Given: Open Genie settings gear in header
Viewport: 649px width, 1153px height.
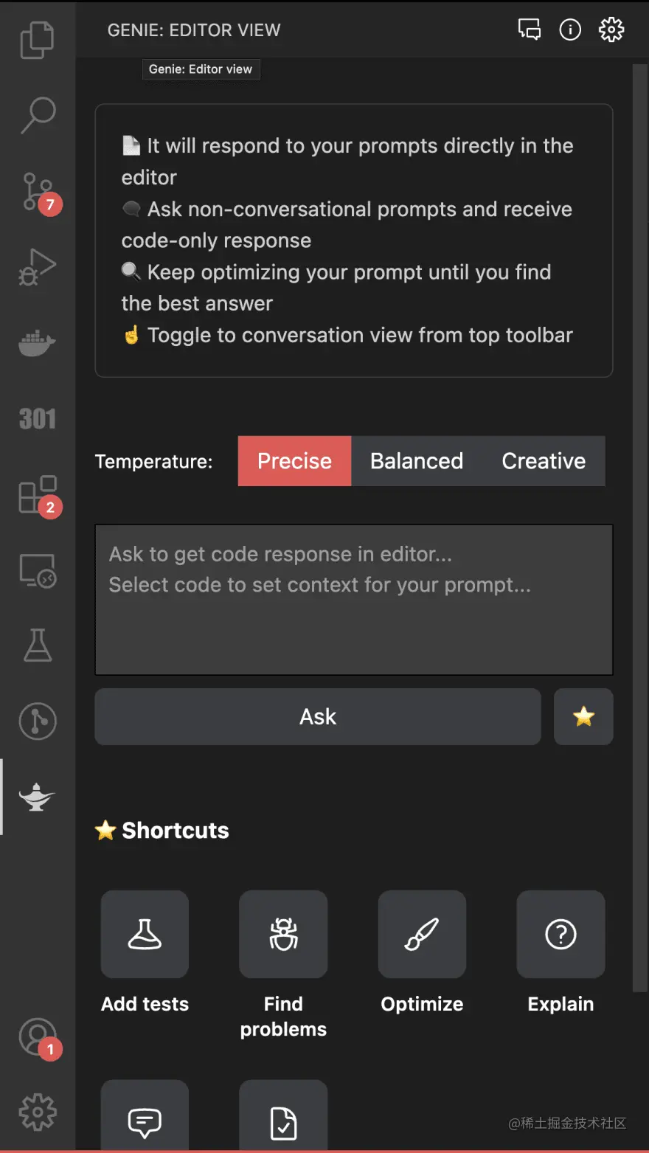Looking at the screenshot, I should coord(611,30).
